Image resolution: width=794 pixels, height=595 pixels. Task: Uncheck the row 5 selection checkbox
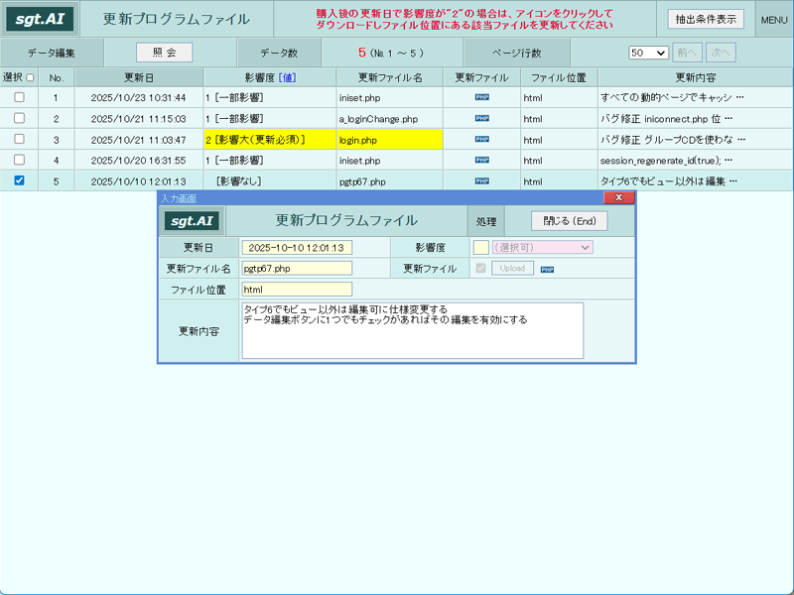pos(19,180)
